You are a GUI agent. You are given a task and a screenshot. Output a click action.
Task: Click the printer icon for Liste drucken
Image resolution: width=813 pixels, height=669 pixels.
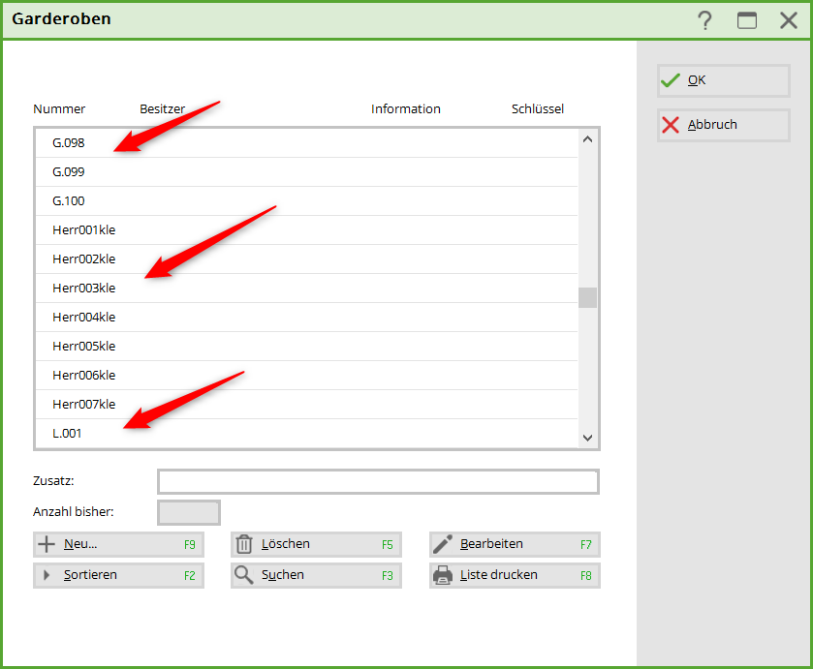442,575
